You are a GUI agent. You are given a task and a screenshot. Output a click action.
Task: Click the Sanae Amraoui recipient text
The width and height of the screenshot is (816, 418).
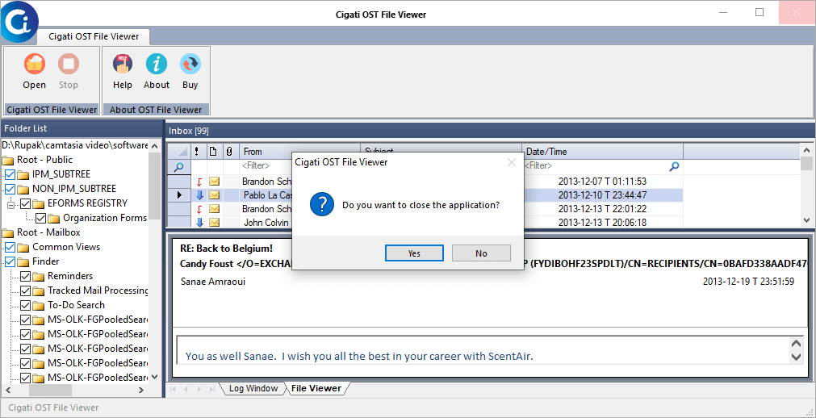(x=213, y=282)
